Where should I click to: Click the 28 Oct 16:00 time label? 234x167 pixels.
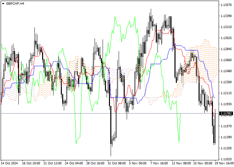pos(95,163)
